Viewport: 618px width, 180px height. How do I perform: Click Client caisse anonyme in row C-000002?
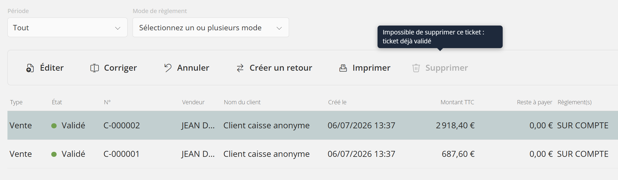[266, 126]
